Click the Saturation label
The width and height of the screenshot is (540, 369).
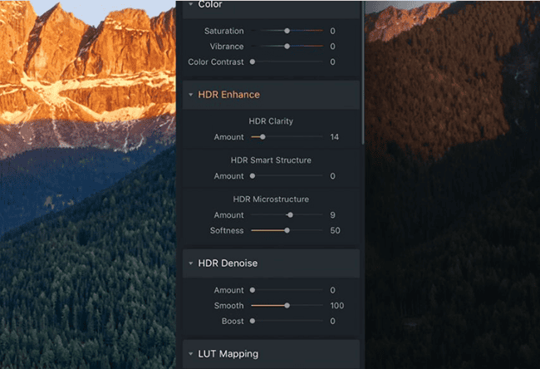tap(223, 31)
